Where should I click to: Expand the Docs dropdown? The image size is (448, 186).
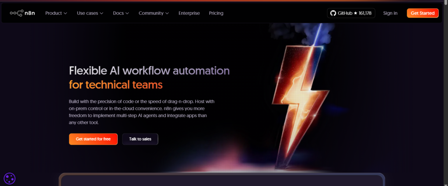click(121, 13)
